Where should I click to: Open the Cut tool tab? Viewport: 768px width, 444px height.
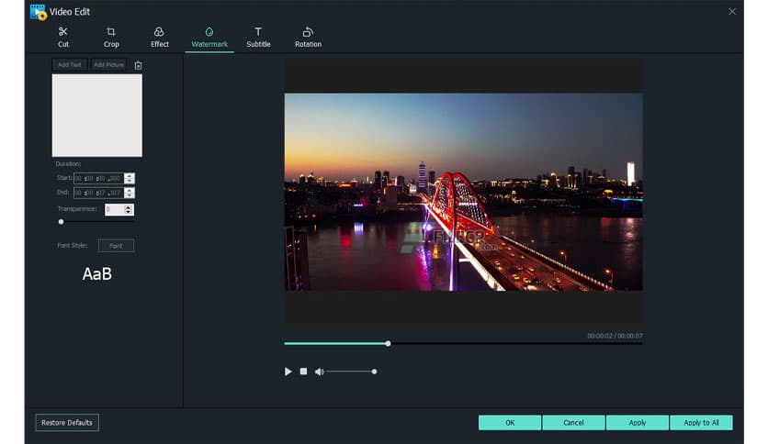click(x=63, y=37)
